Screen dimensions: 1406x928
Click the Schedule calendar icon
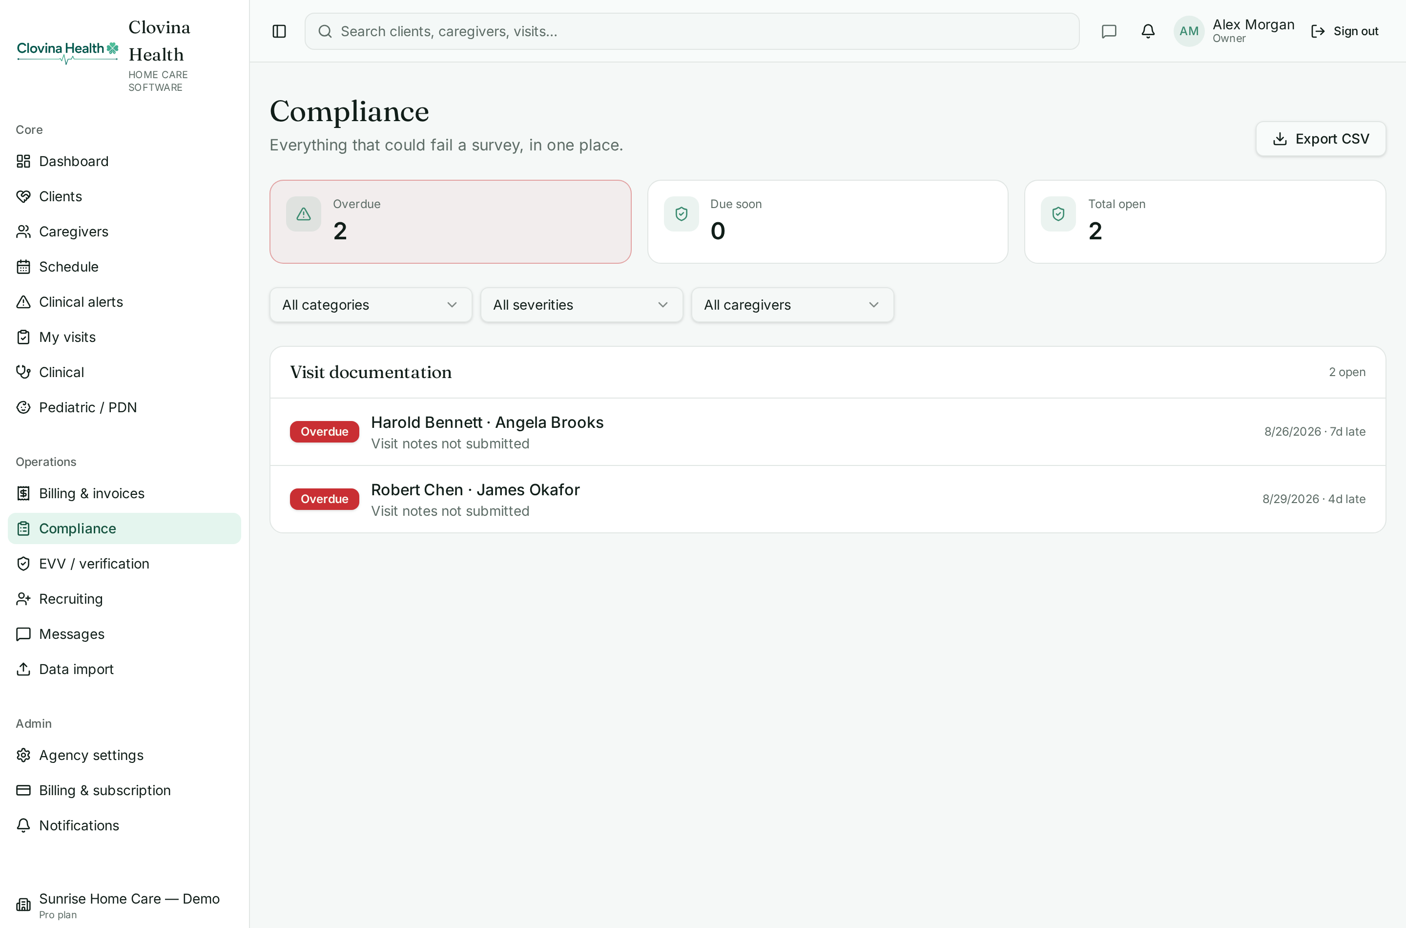pos(23,267)
